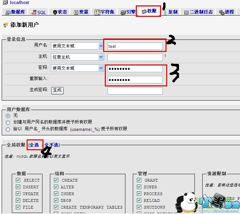Open the 权限 tab
The height and width of the screenshot is (214, 240).
tap(149, 11)
